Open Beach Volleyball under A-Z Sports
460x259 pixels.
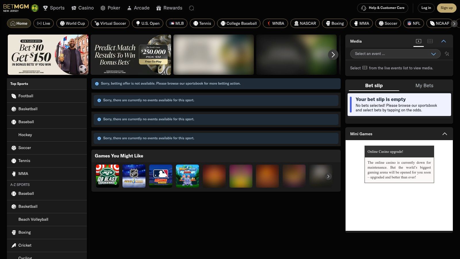click(47, 220)
